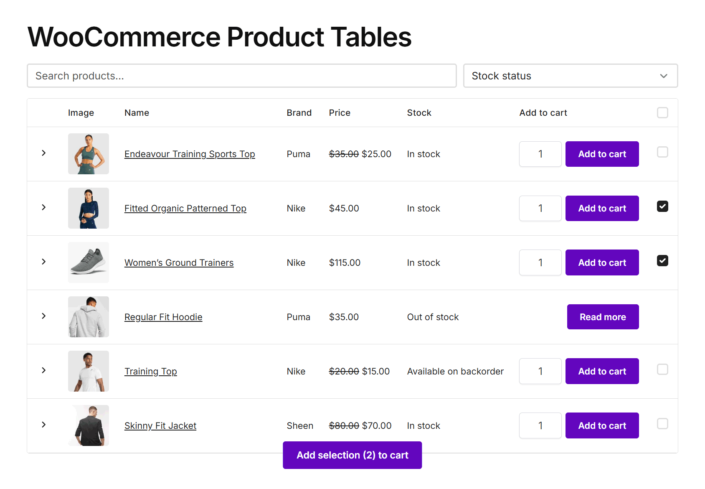Click the Skinny Fit Jacket thumbnail
Viewport: 705px width, 489px height.
(89, 425)
